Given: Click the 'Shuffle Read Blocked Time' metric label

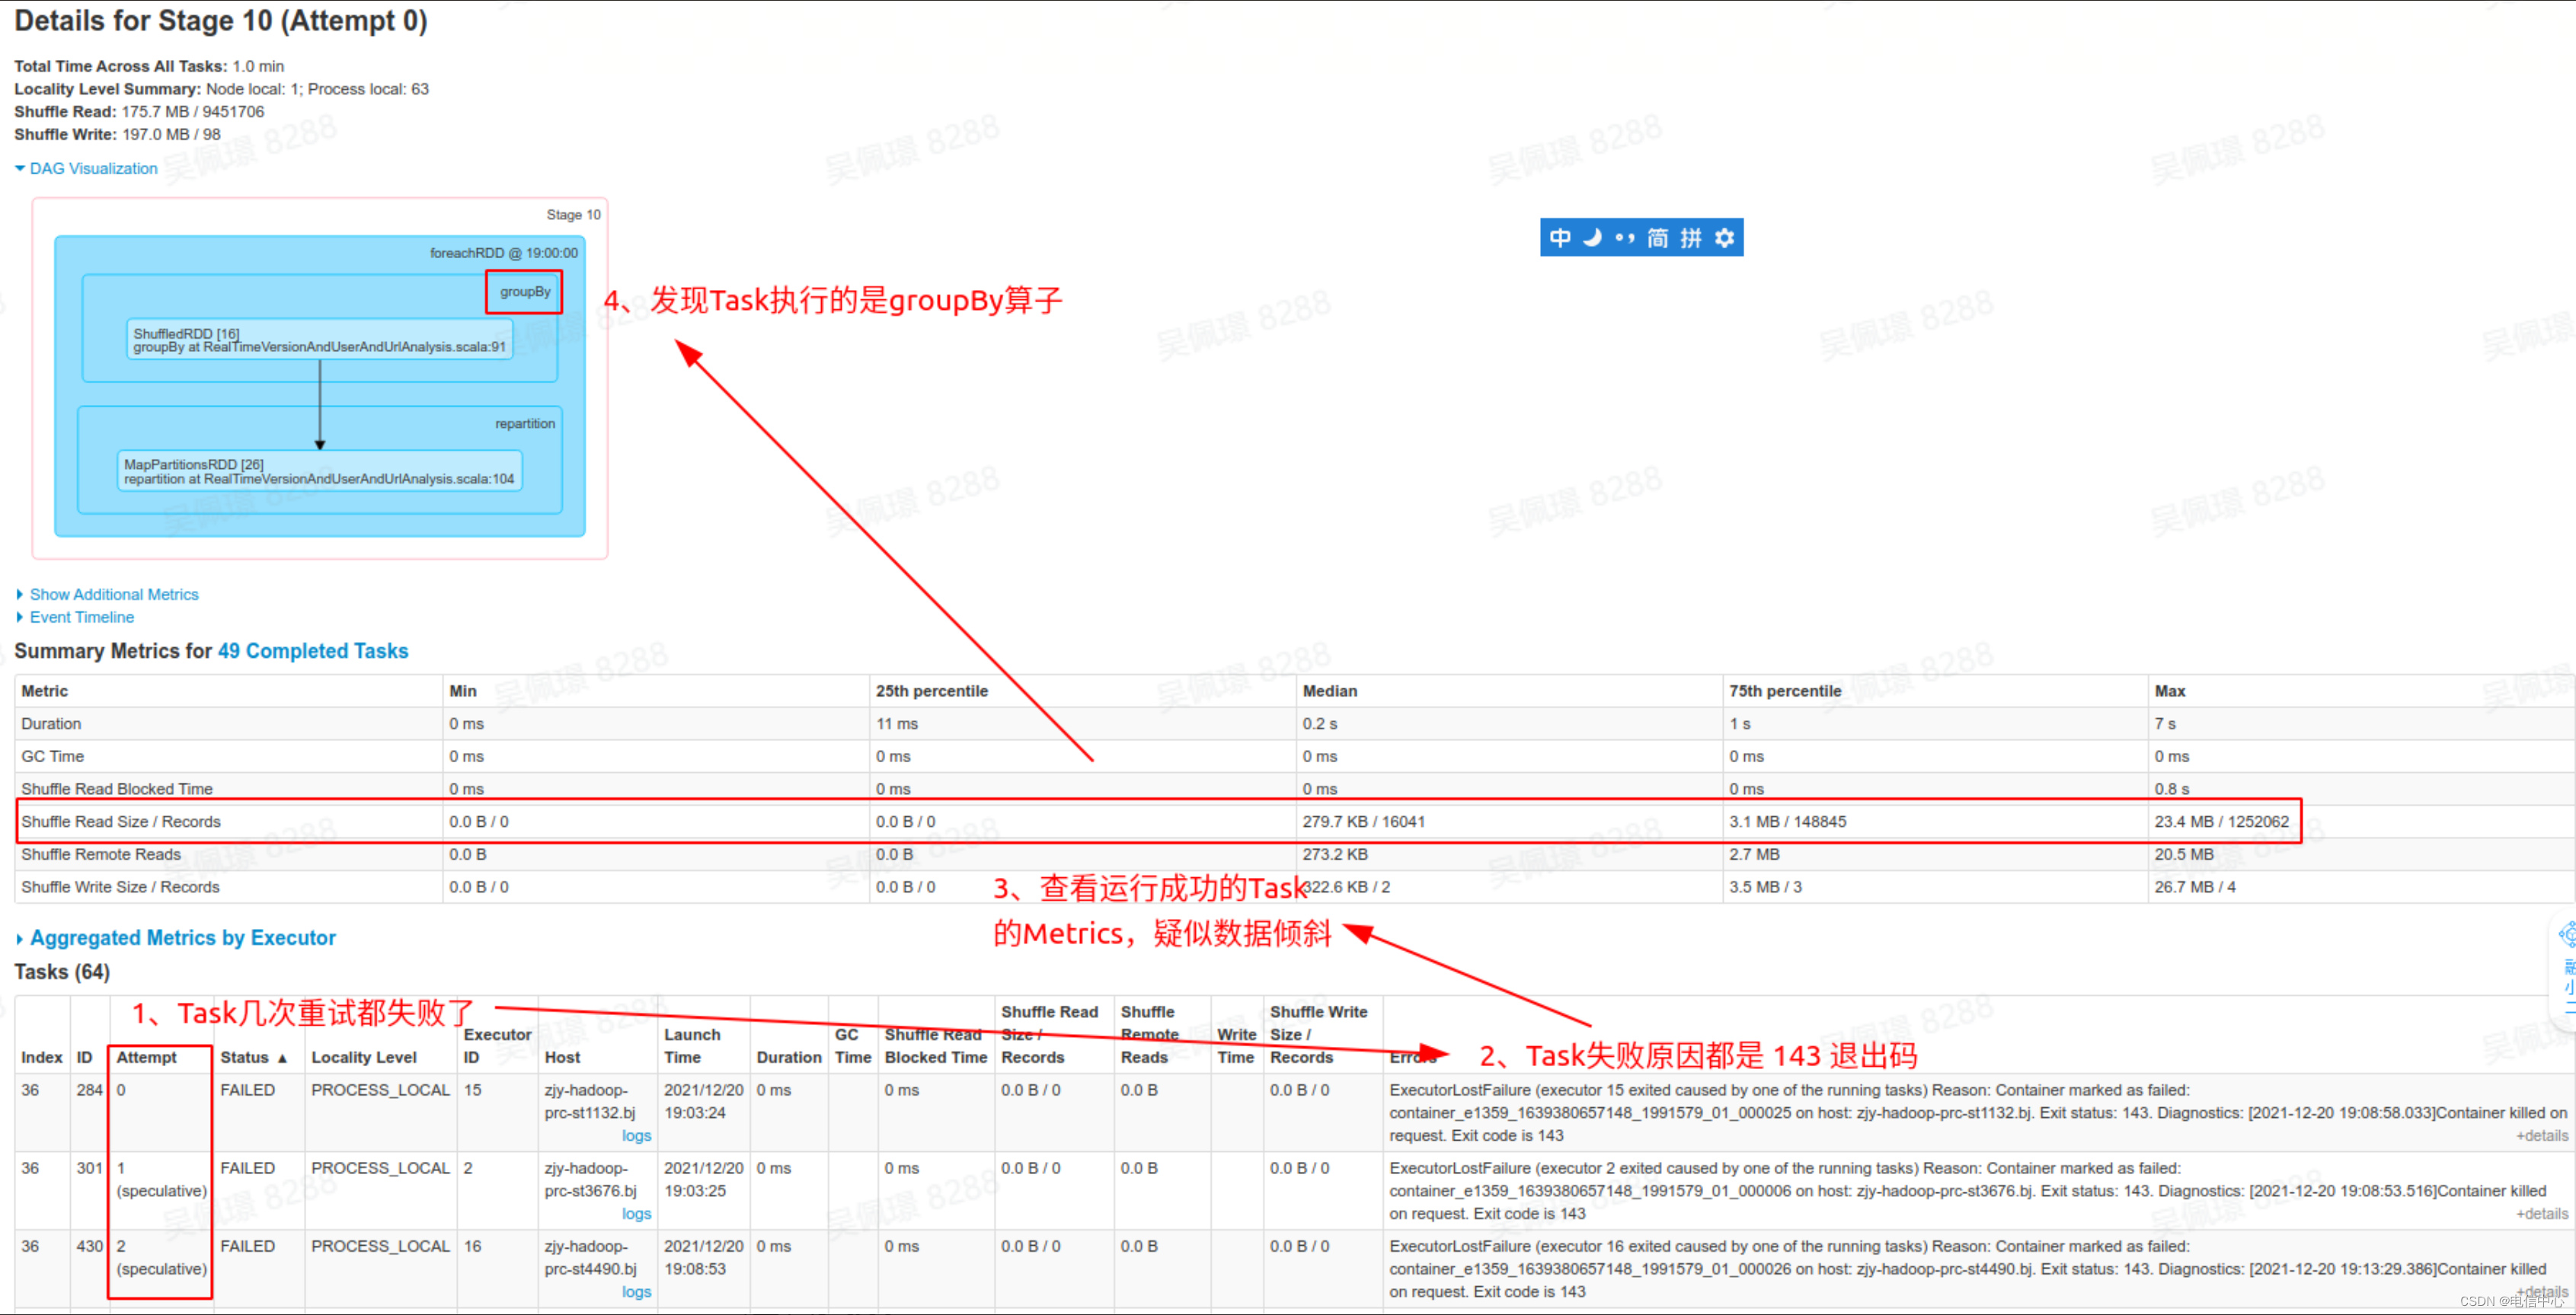Looking at the screenshot, I should [x=117, y=789].
